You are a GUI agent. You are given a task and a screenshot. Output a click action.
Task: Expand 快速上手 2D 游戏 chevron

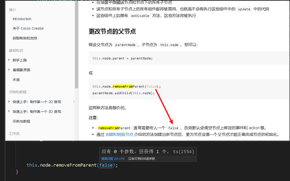(9, 102)
